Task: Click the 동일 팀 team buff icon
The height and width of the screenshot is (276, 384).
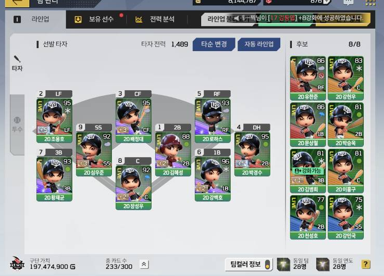Action: coord(283,264)
